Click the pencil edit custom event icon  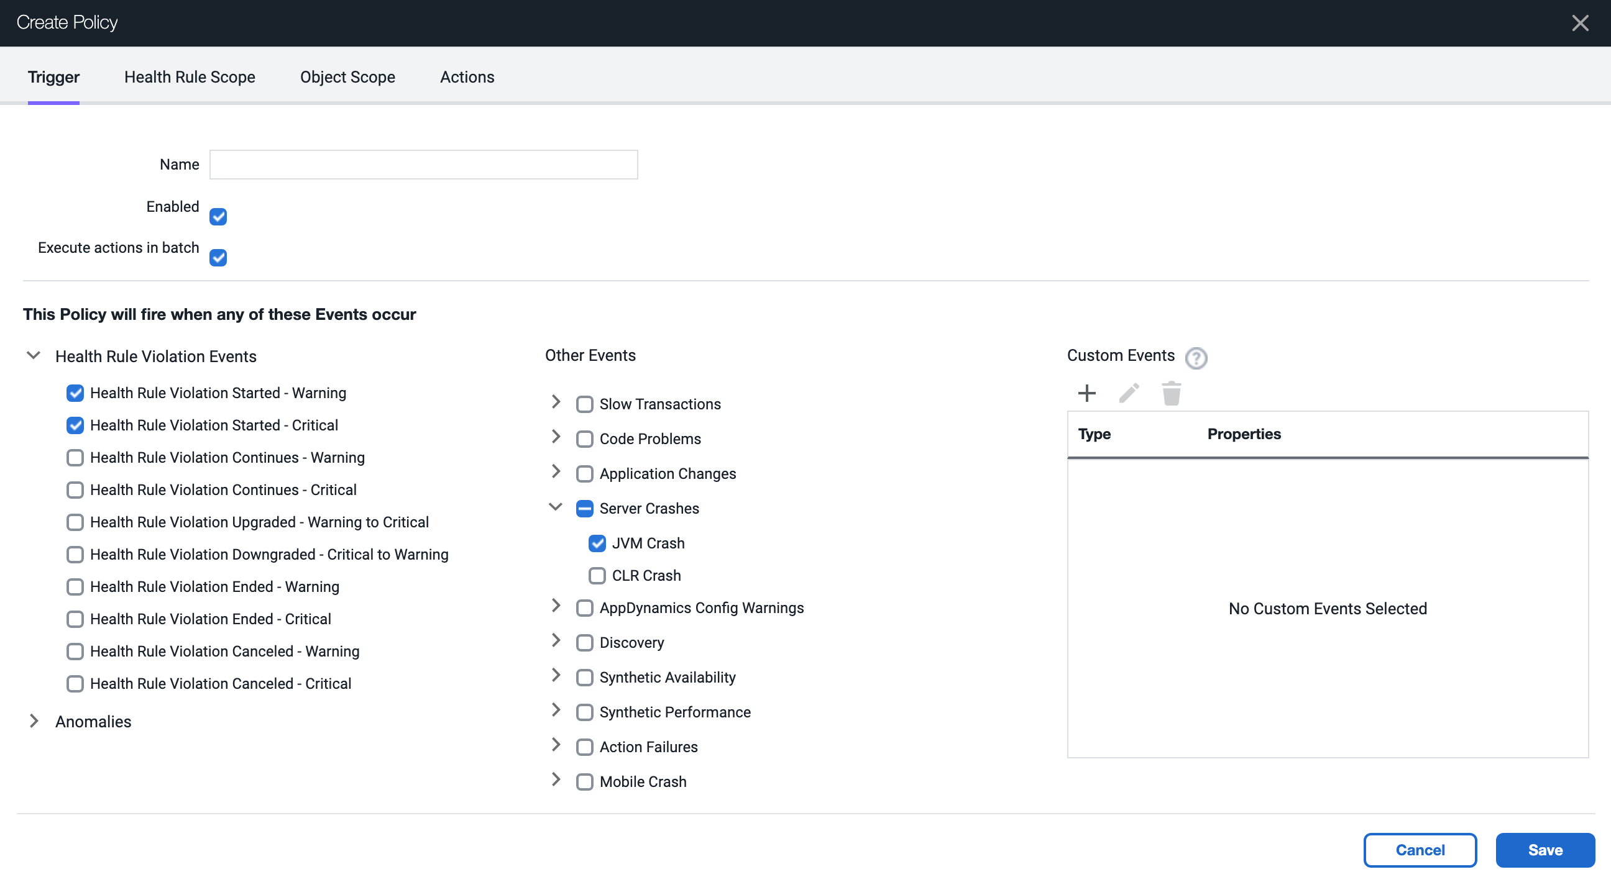1129,393
